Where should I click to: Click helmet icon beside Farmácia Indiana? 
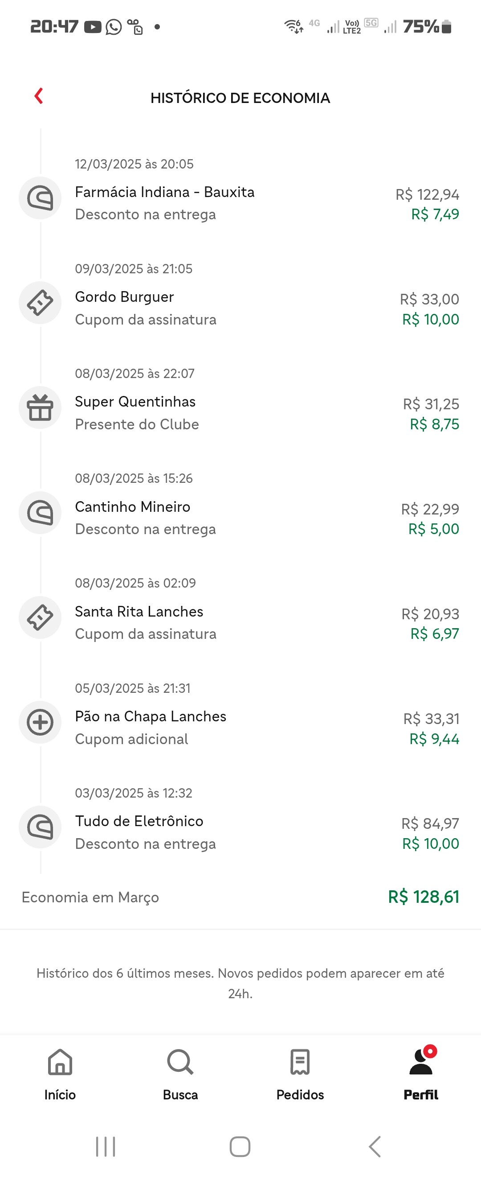click(40, 198)
